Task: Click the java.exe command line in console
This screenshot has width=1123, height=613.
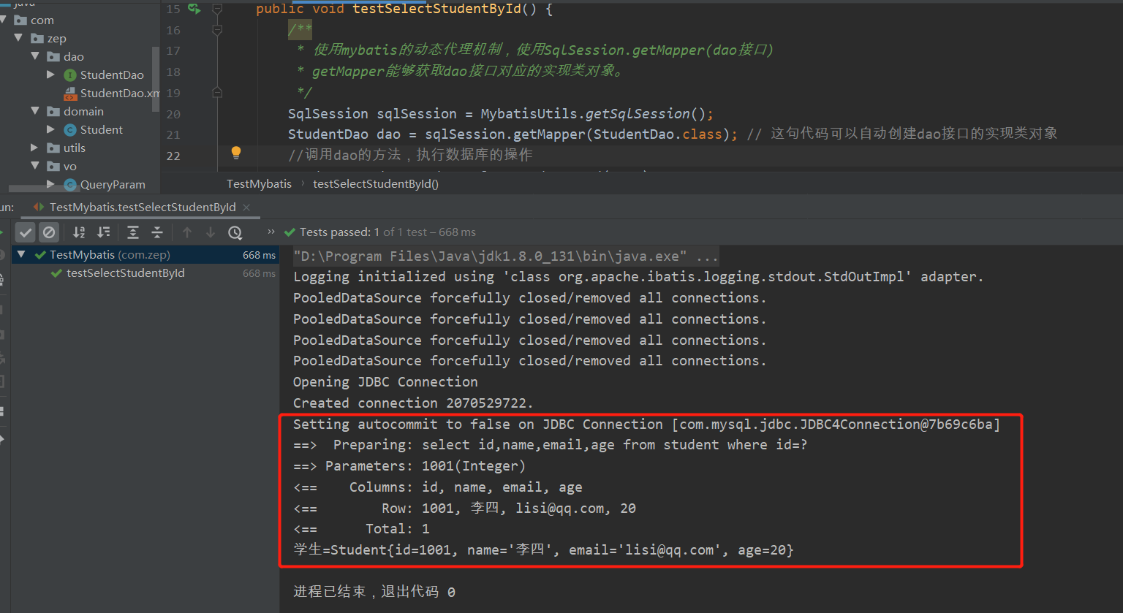Action: [505, 256]
